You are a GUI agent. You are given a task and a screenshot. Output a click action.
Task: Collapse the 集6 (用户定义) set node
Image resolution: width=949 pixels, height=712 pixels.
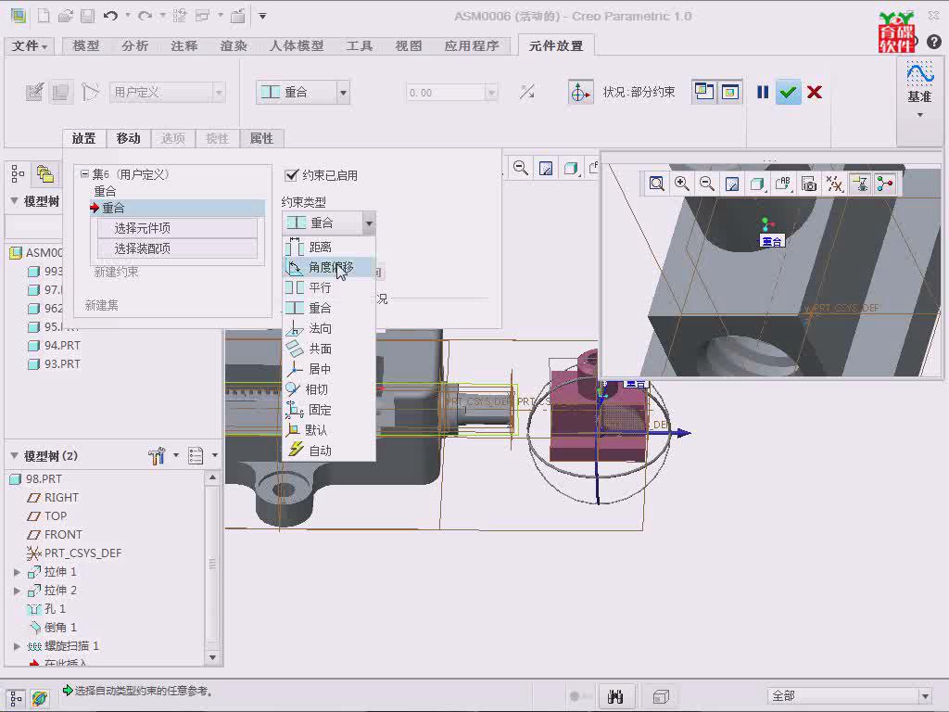click(x=84, y=173)
